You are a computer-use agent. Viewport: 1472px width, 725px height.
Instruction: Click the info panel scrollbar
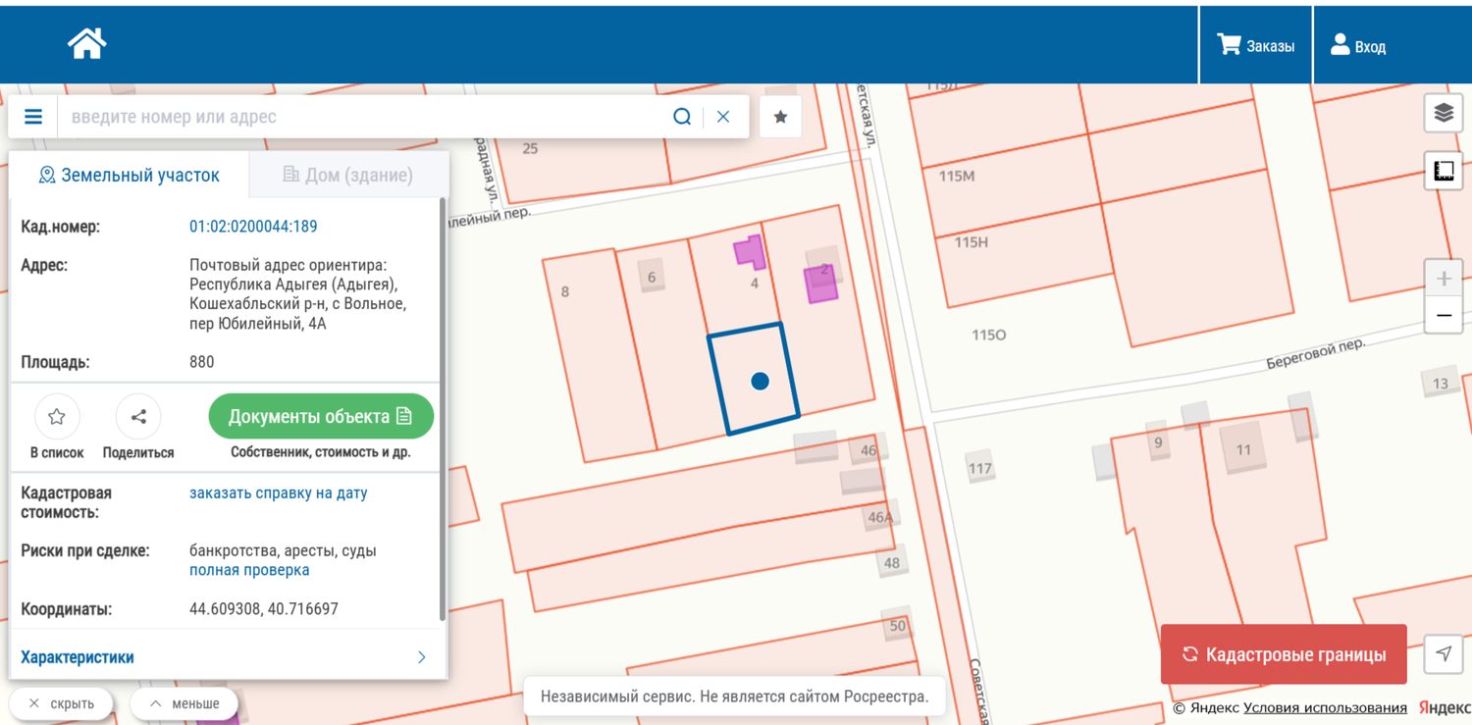tap(443, 409)
